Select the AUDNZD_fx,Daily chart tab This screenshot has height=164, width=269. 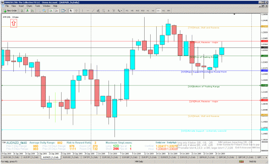(51, 157)
